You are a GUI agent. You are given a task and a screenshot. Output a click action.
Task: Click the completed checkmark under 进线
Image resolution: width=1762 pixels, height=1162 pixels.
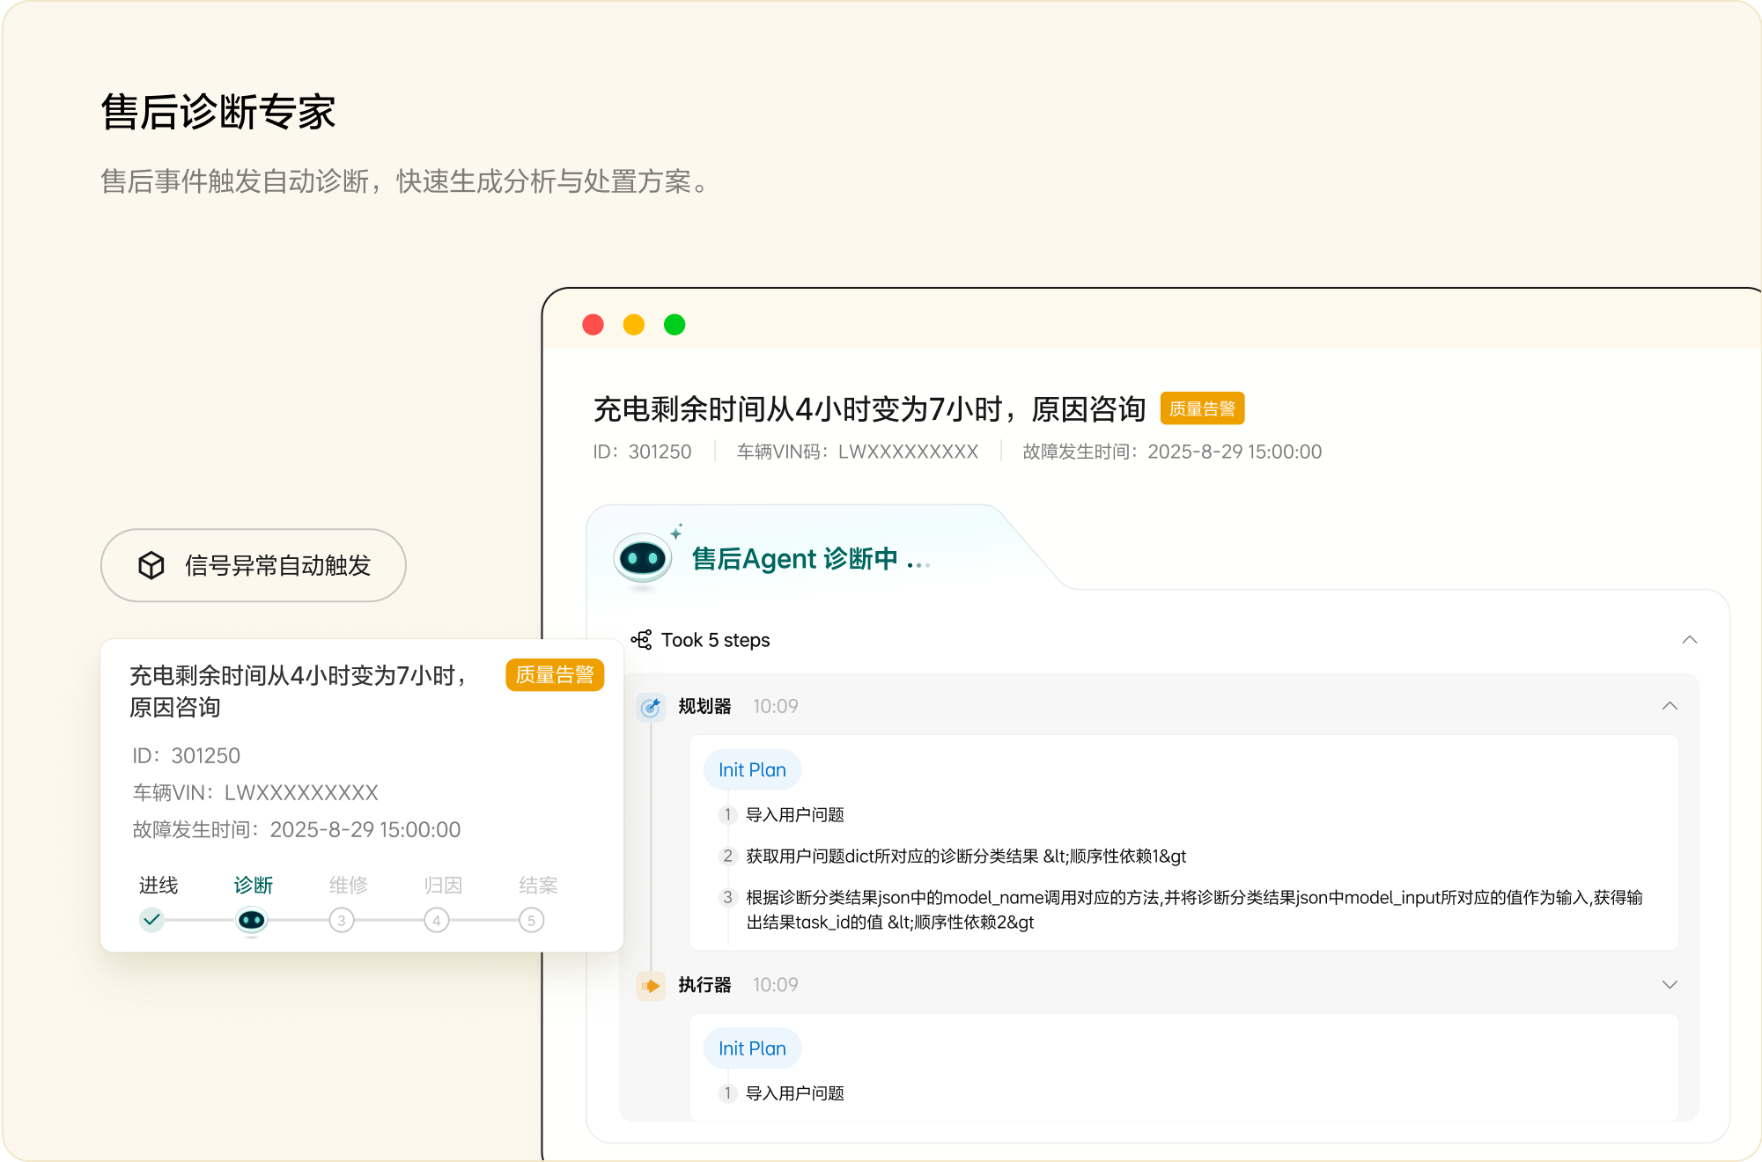pos(152,920)
